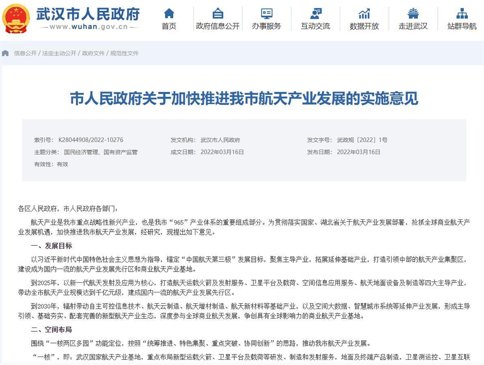The image size is (484, 365).
Task: Open 规范性文件 breadcrumb link
Action: coord(125,53)
